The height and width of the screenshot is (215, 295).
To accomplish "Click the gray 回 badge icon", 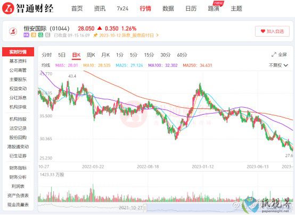I will (48, 35).
